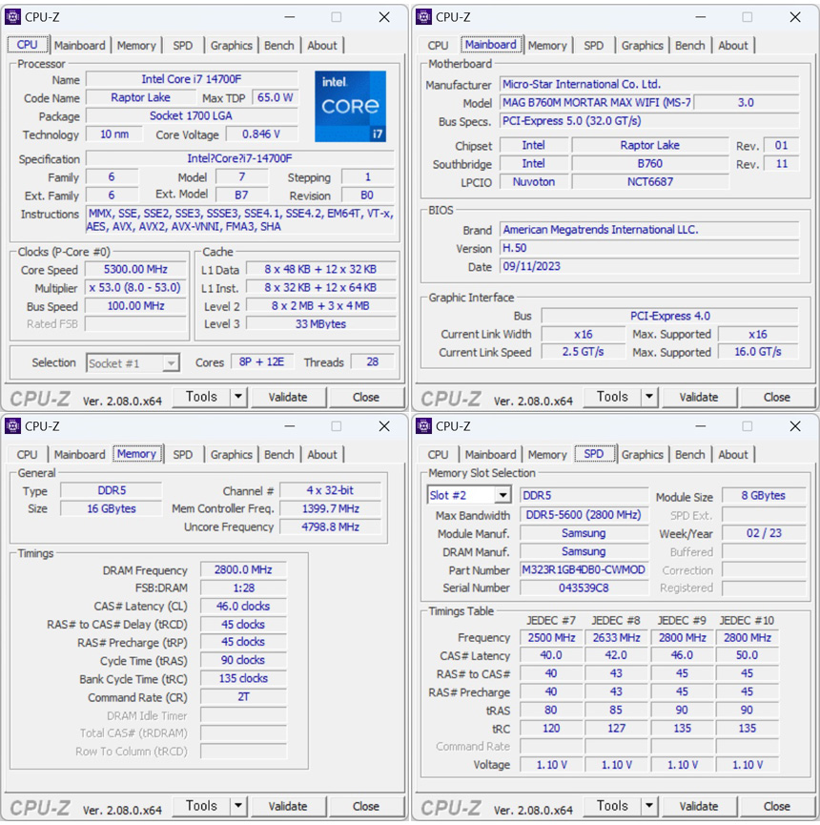
Task: Click DRAM Frequency value 2800.0 MHz
Action: pyautogui.click(x=243, y=569)
